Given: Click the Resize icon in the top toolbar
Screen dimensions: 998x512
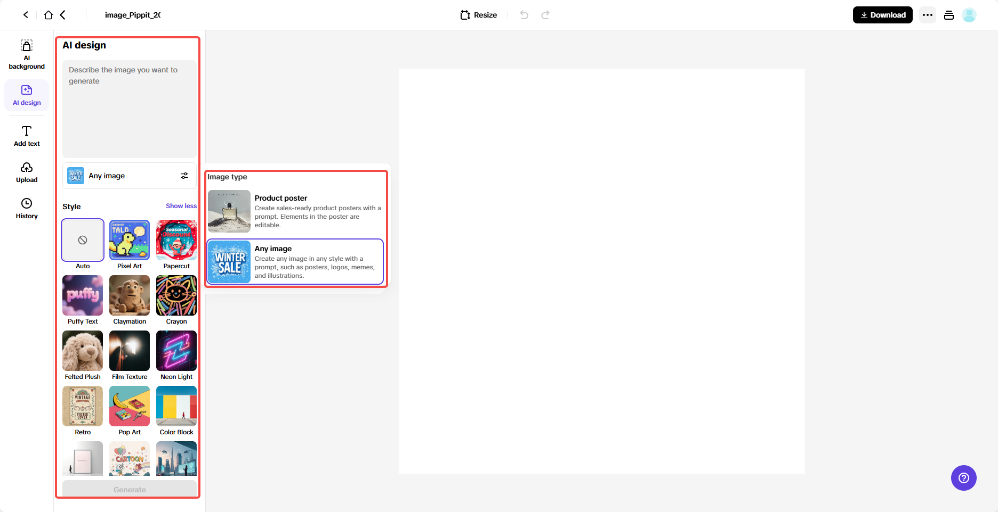Looking at the screenshot, I should click(x=464, y=14).
